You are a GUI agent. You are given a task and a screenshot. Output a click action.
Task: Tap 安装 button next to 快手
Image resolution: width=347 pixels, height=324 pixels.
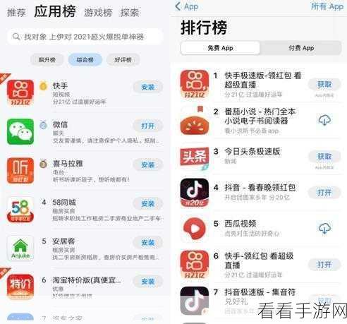[148, 87]
